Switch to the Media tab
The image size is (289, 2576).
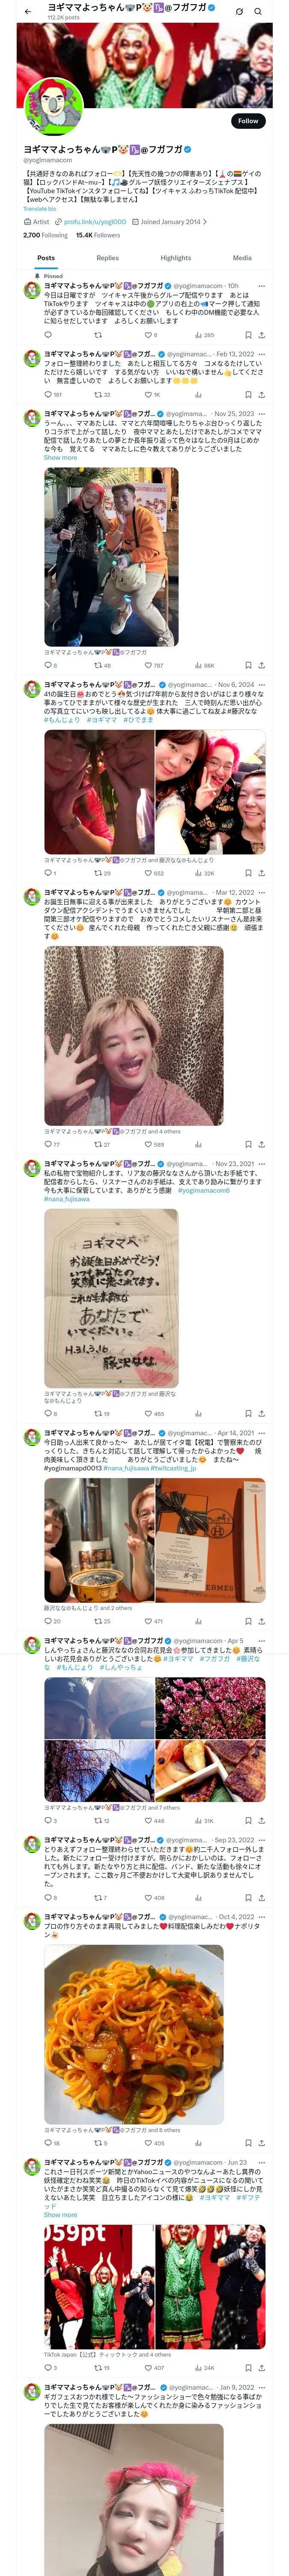point(242,258)
